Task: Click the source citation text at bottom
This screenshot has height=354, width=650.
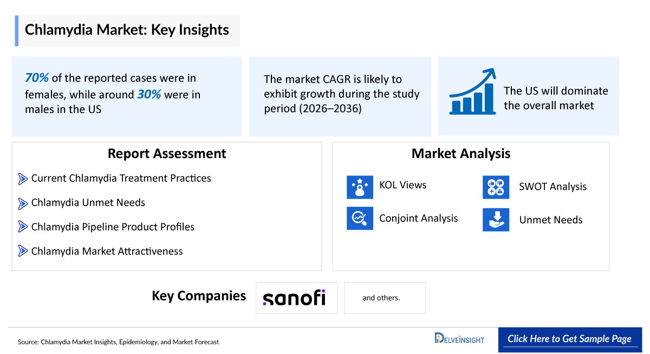Action: point(118,342)
